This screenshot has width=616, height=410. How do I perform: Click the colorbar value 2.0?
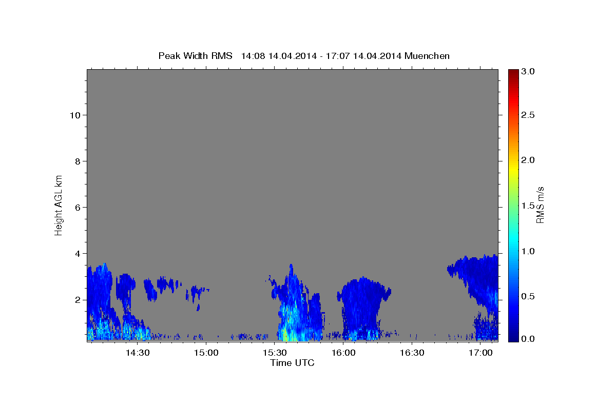tap(528, 160)
